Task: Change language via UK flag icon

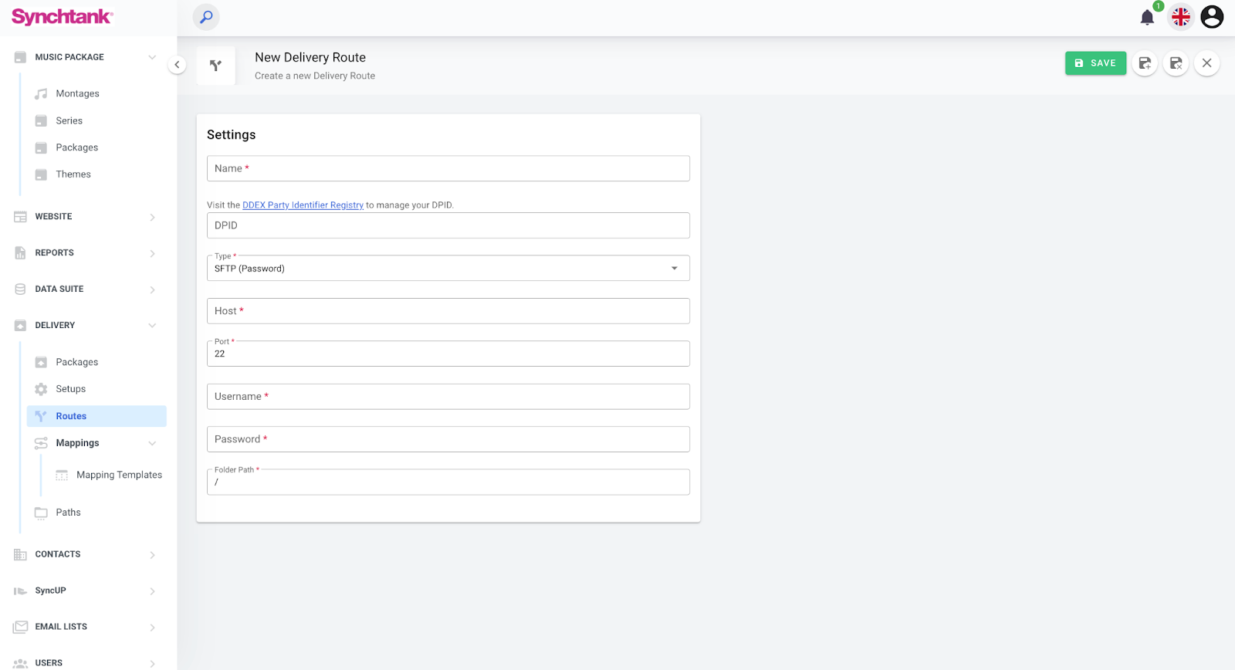Action: pyautogui.click(x=1180, y=17)
